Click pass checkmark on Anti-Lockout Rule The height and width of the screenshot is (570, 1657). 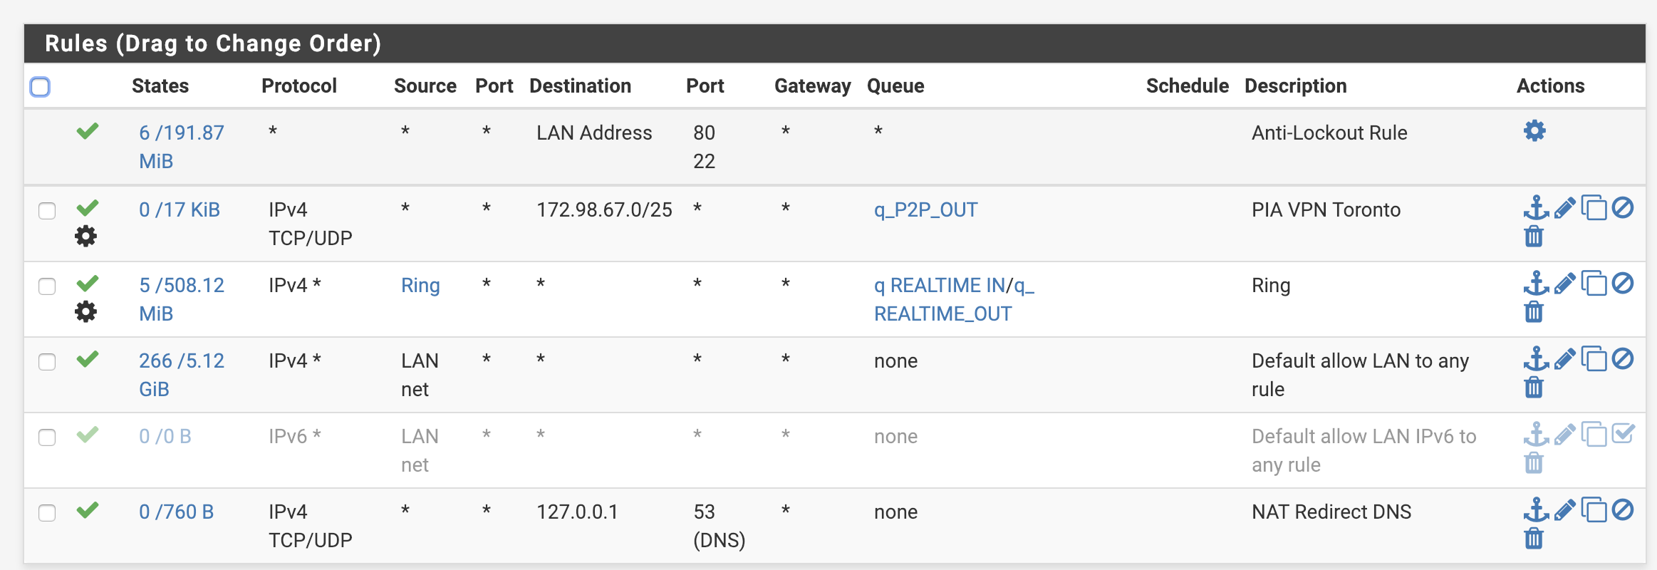tap(88, 131)
